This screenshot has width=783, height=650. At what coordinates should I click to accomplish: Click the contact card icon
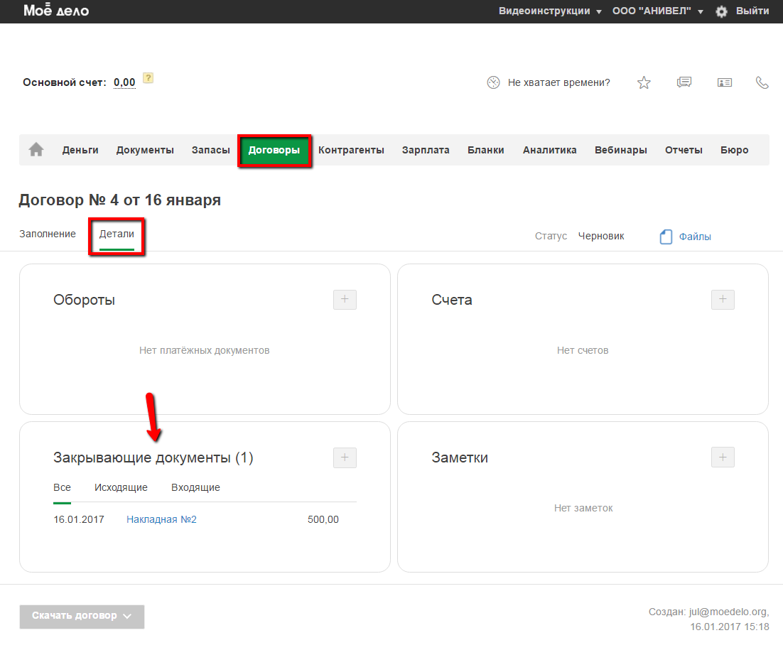[725, 82]
